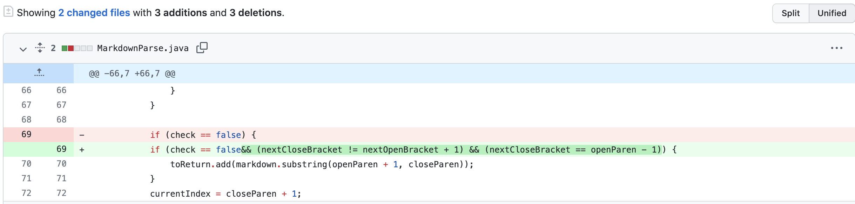Expand all lines in MarkdownParse.java
The width and height of the screenshot is (855, 204).
point(40,48)
